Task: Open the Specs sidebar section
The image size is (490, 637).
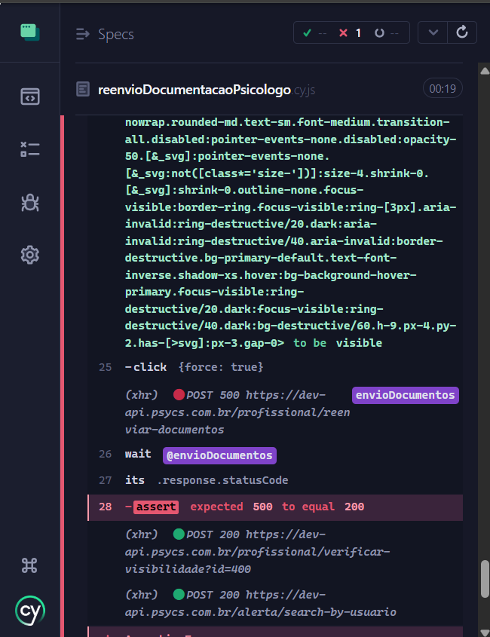Action: coord(29,96)
